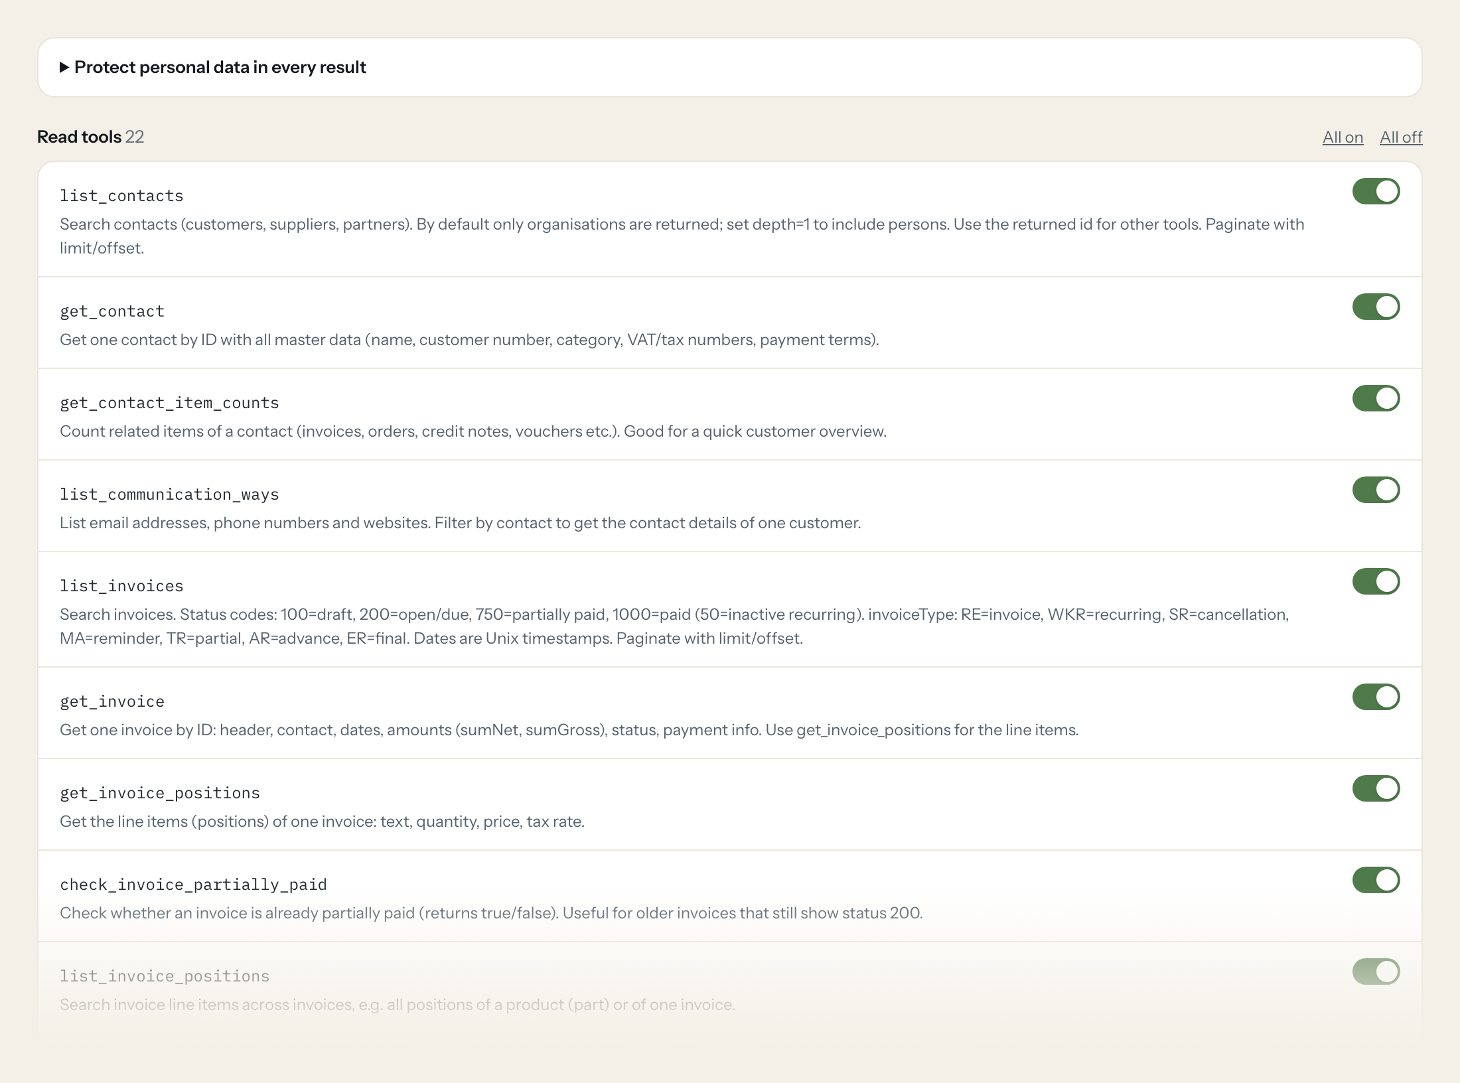Disable the list_contacts toggle
The height and width of the screenshot is (1083, 1460).
tap(1376, 191)
